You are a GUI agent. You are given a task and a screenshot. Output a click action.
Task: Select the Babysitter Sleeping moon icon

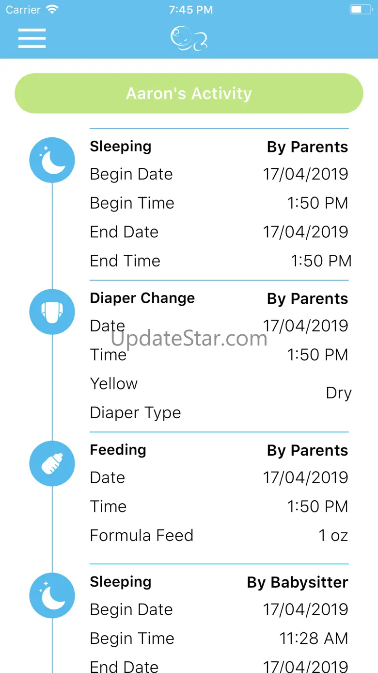tap(52, 595)
